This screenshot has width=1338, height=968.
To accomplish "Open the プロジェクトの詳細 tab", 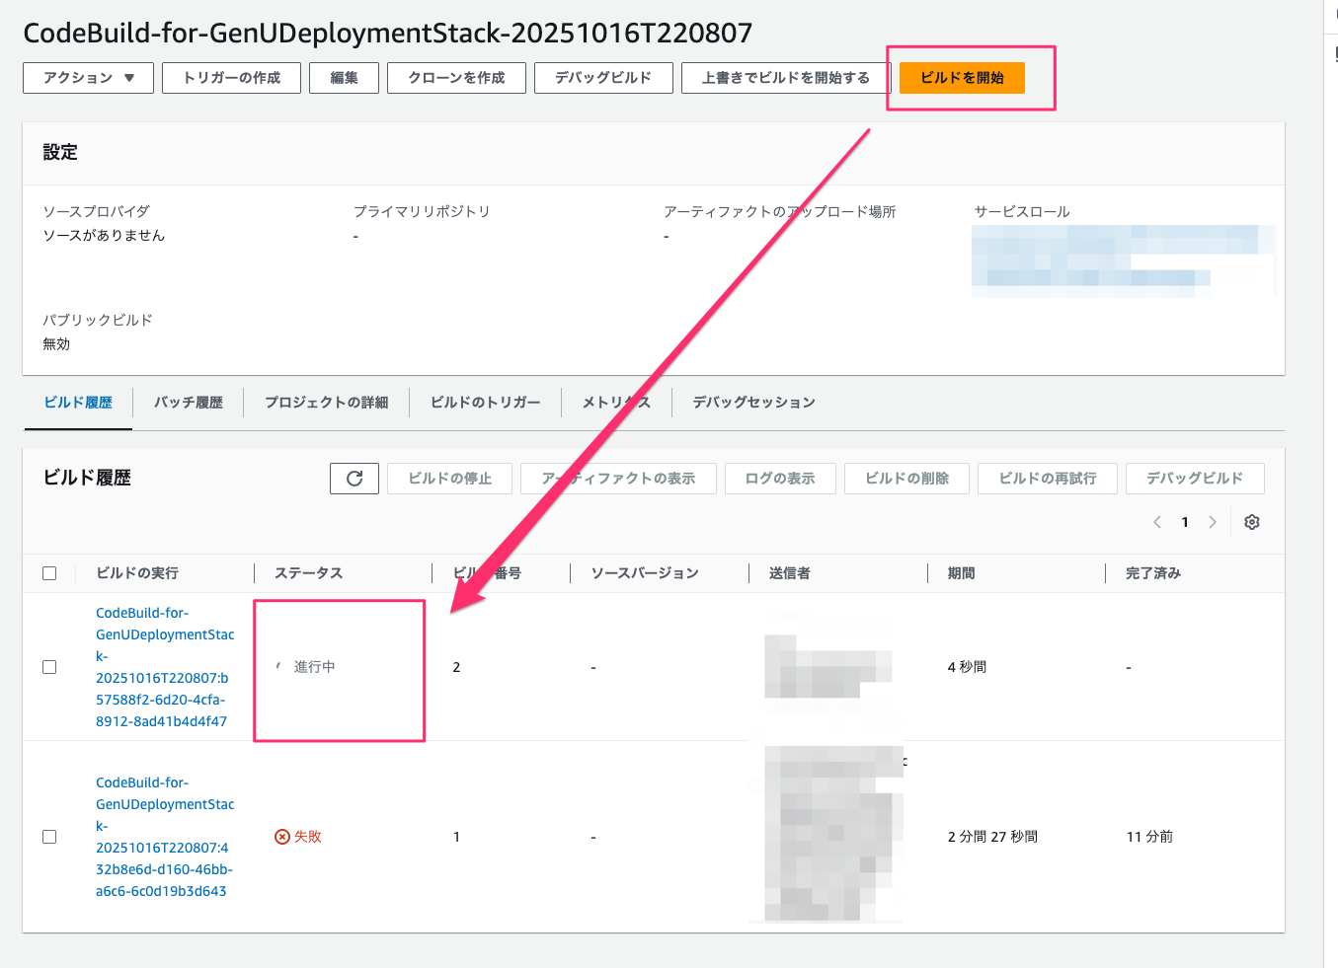I will click(326, 403).
